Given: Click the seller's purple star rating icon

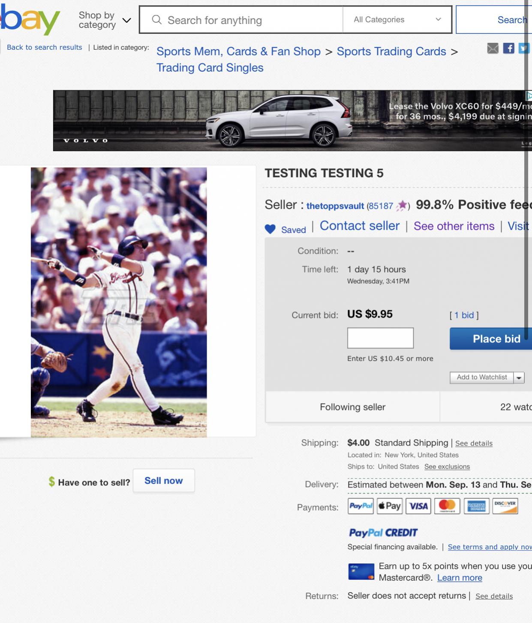Looking at the screenshot, I should click(402, 206).
